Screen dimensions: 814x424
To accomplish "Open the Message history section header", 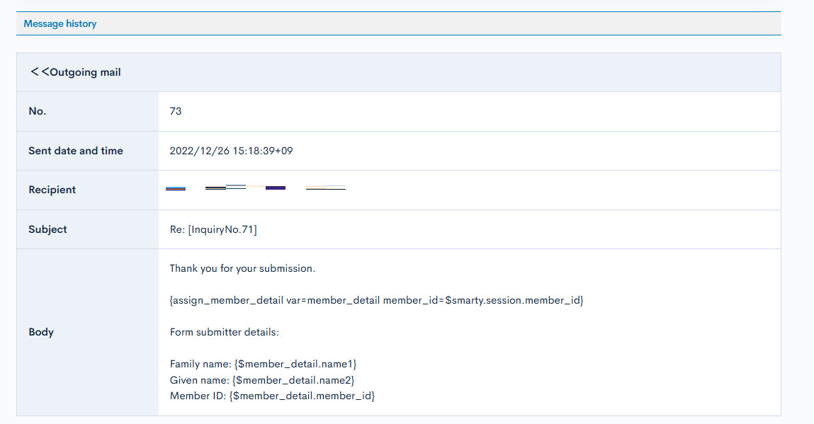I will pos(60,23).
